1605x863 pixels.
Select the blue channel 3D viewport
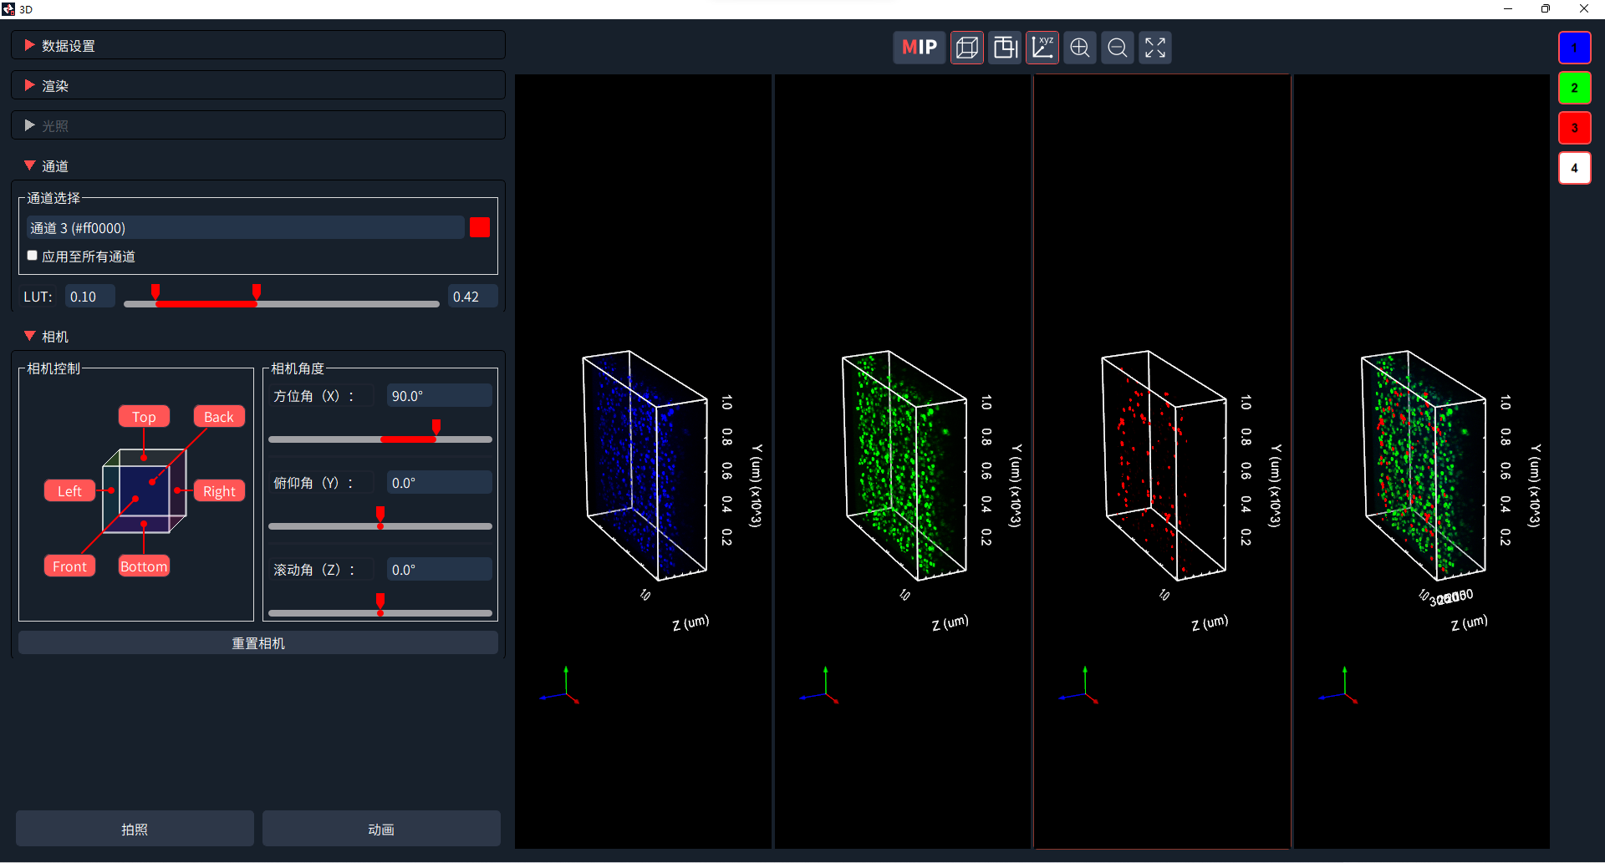(x=644, y=461)
